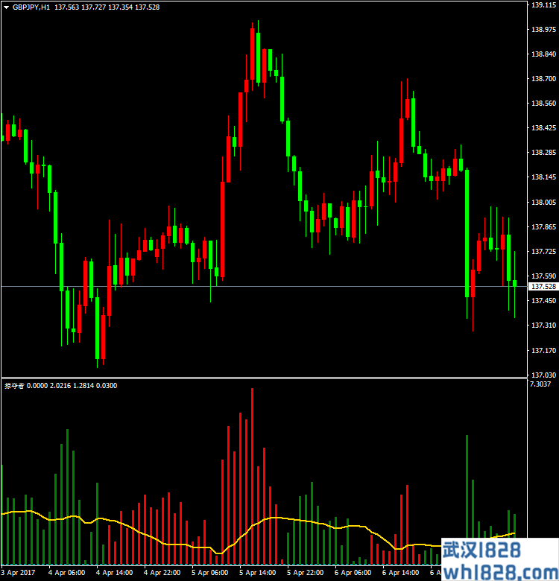Viewport: 559px width, 581px height.
Task: Click the 137.310 price axis label
Action: (543, 325)
